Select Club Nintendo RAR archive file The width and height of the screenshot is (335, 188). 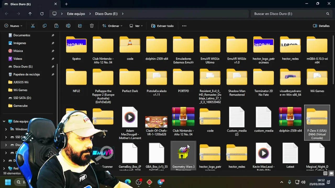(183, 121)
